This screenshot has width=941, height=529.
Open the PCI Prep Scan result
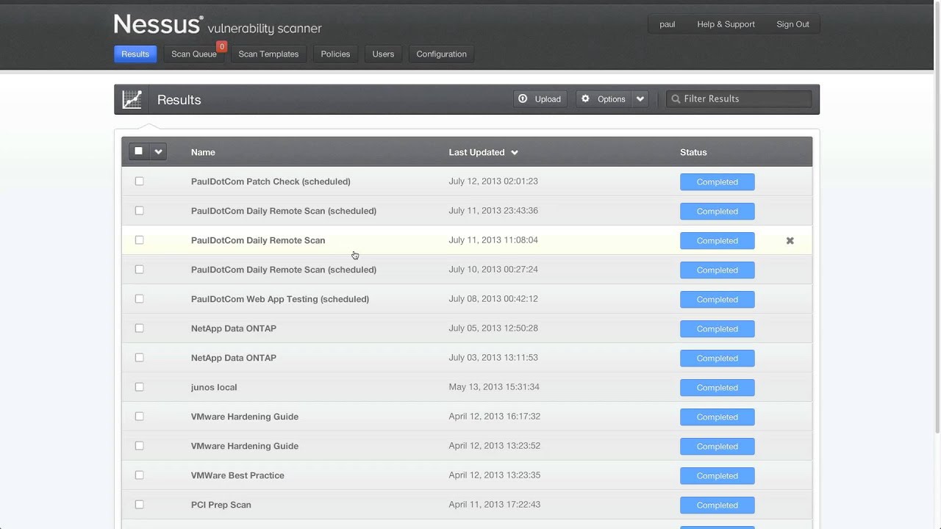[x=221, y=505]
